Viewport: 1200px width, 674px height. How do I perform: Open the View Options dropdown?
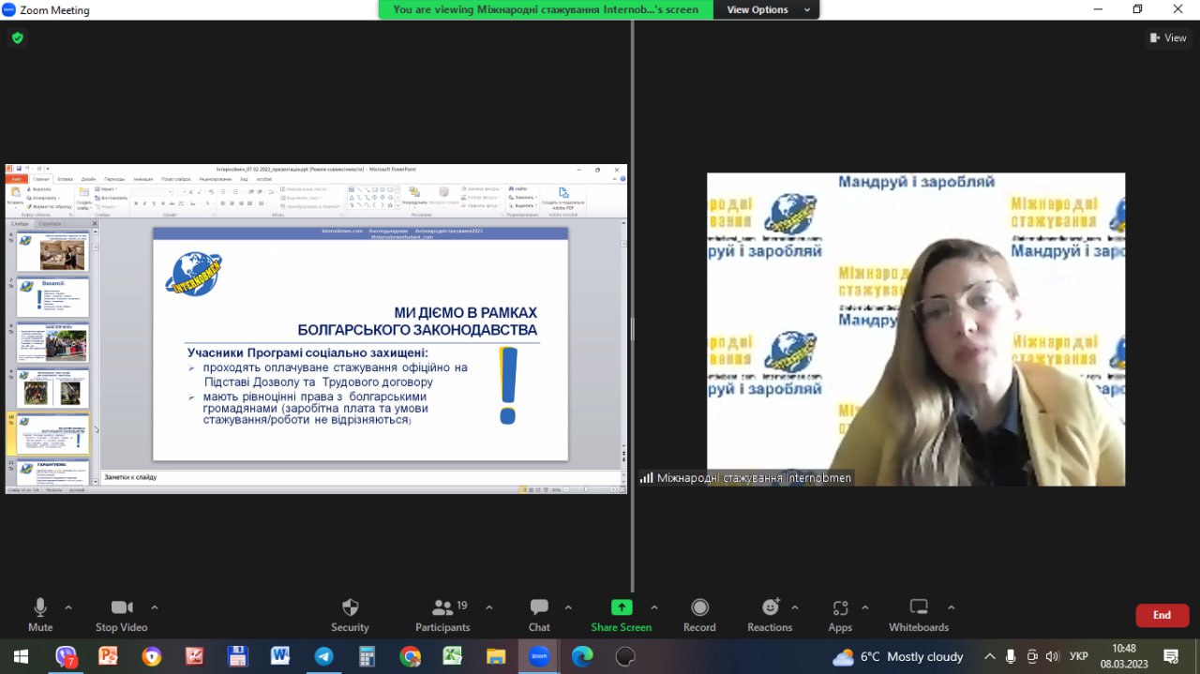pyautogui.click(x=764, y=9)
